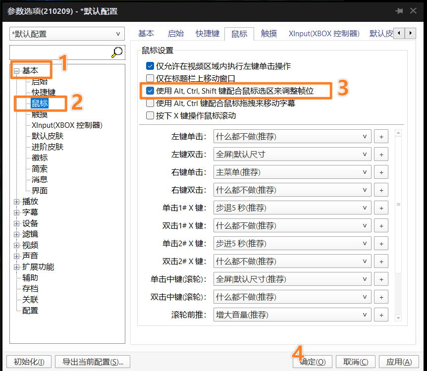
Task: Switch to the 快捷键 tab
Action: 208,34
